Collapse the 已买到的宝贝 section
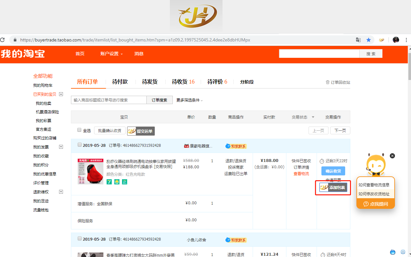Viewport: 411px width, 257px height. click(x=61, y=94)
